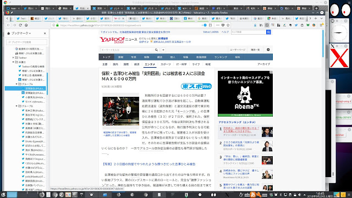Viewport: 352px width, 198px height.
Task: Open Firefox downloads arrow icon
Action: [x=255, y=25]
